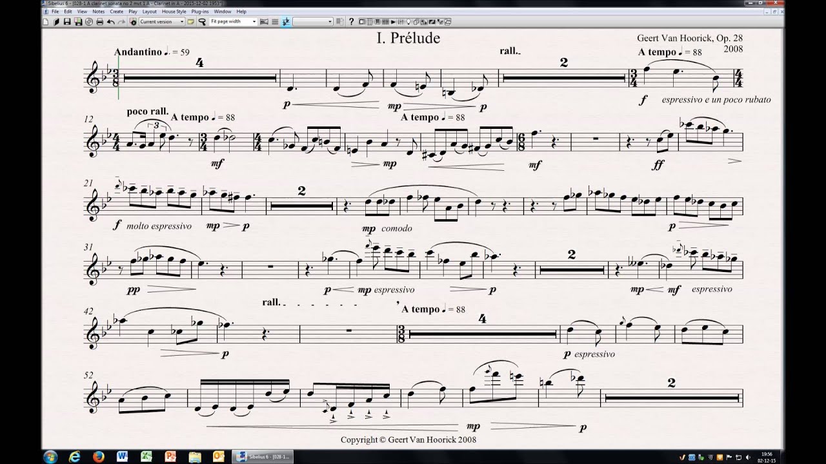Viewport: 826px width, 464px height.
Task: Open the Help menu
Action: click(x=241, y=12)
